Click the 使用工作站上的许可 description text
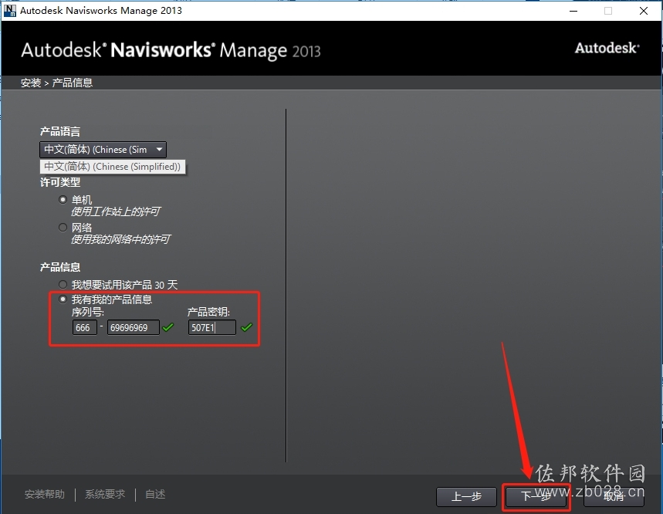 click(116, 211)
